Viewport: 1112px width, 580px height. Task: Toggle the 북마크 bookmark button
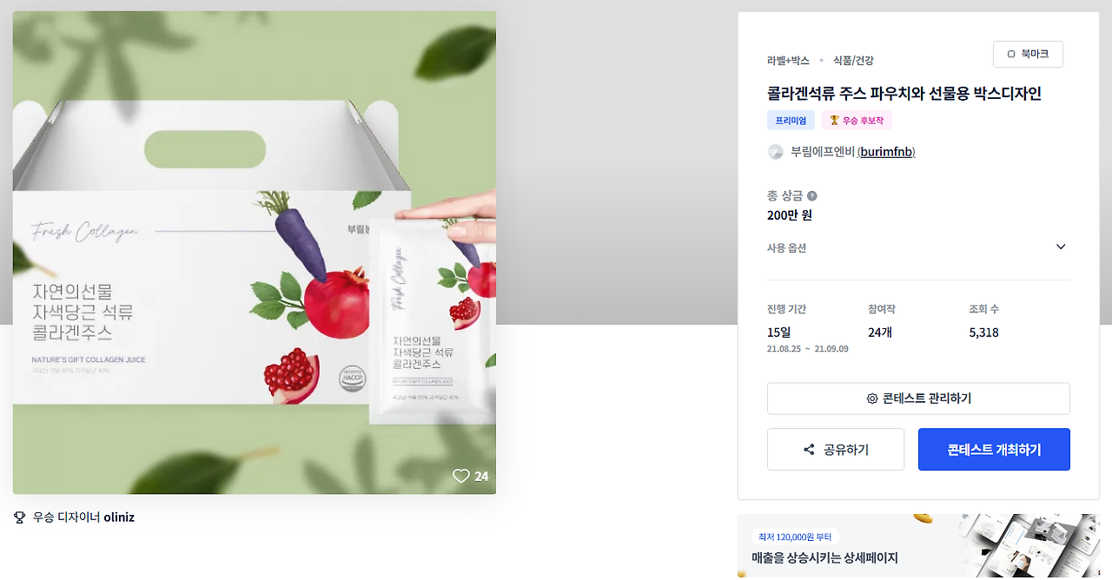[x=1028, y=55]
